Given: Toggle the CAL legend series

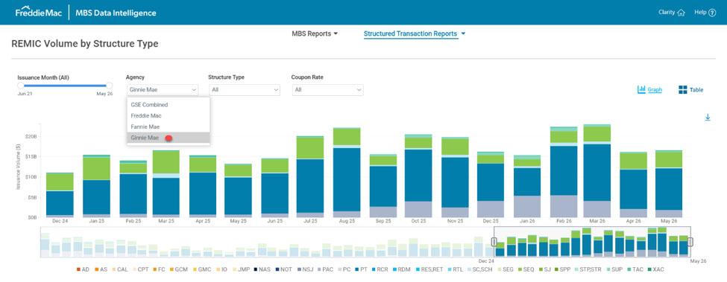Looking at the screenshot, I should 119,269.
